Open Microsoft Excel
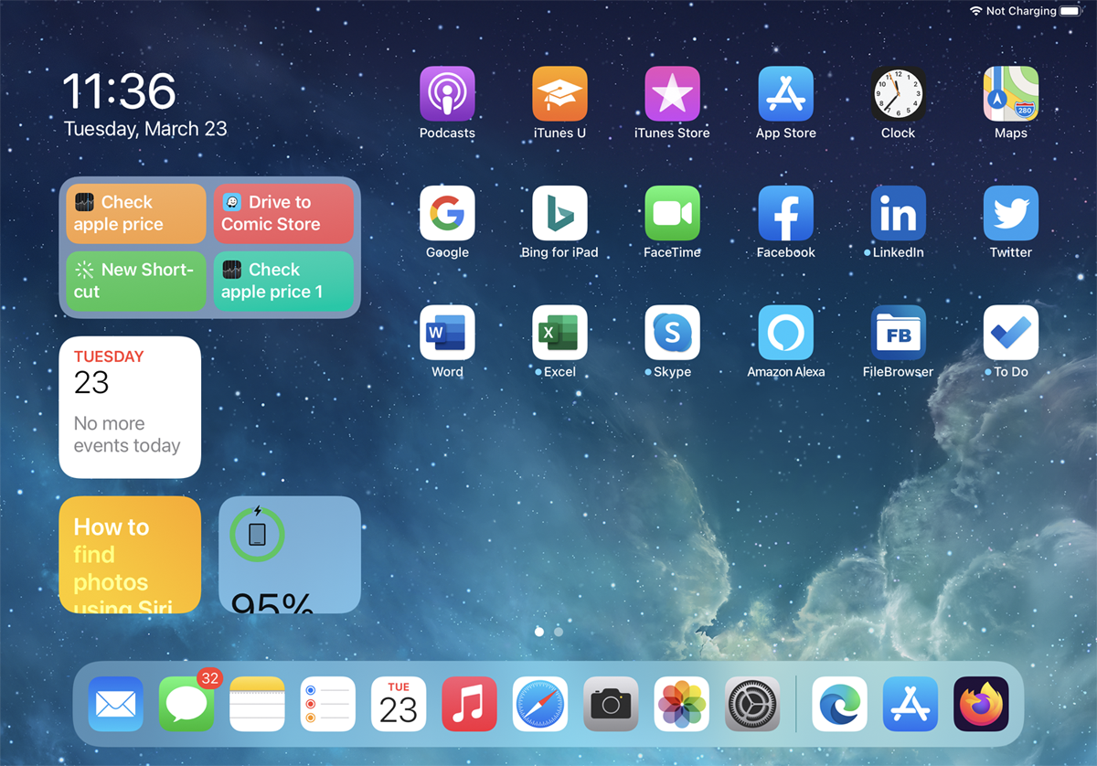1097x766 pixels. coord(559,333)
